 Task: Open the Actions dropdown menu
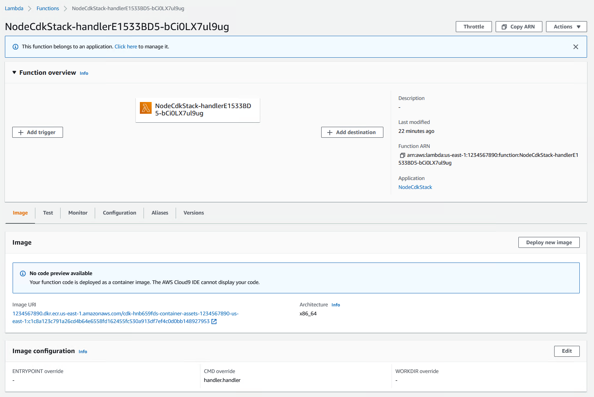[x=566, y=26]
